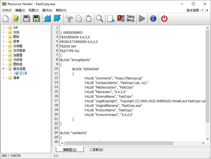Expand the GIF tree node
Screen dimensions: 211x159
point(3,28)
